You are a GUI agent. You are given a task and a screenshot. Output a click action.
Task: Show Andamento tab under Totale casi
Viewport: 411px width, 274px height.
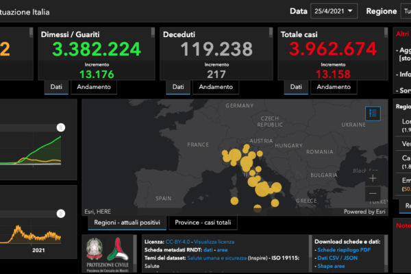(334, 87)
